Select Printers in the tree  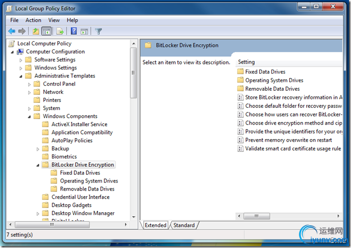point(52,100)
